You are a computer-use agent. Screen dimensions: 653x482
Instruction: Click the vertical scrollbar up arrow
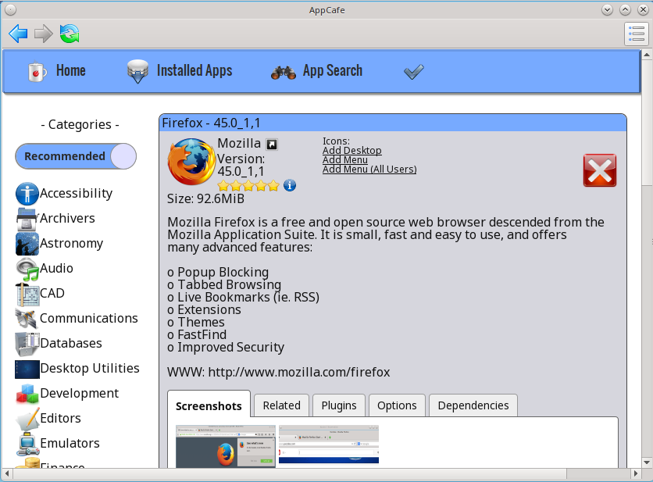(647, 55)
